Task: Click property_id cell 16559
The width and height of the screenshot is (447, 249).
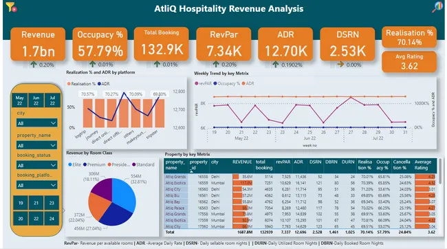Action: pyautogui.click(x=203, y=183)
